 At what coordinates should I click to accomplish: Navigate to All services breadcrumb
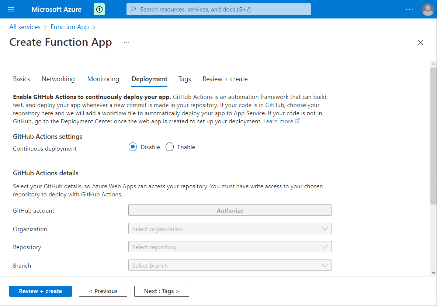pyautogui.click(x=25, y=27)
